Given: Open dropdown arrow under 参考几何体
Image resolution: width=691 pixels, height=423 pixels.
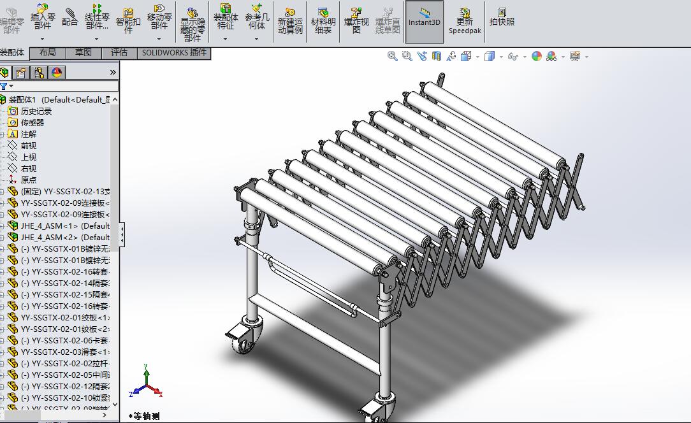Looking at the screenshot, I should tap(256, 39).
